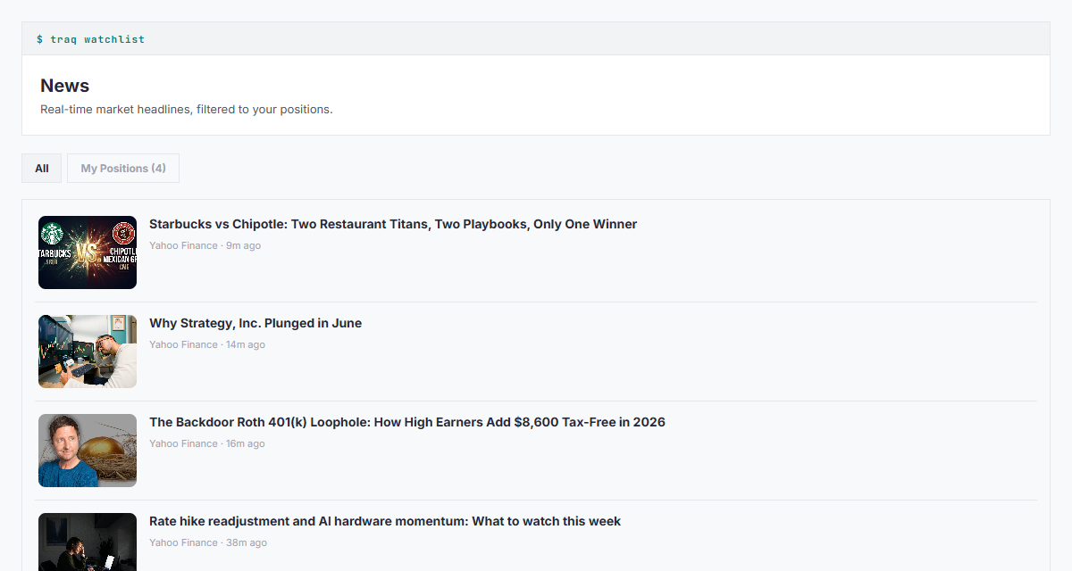The image size is (1072, 571).
Task: Open the Starbucks vs Chipotle headline
Action: pyautogui.click(x=393, y=224)
